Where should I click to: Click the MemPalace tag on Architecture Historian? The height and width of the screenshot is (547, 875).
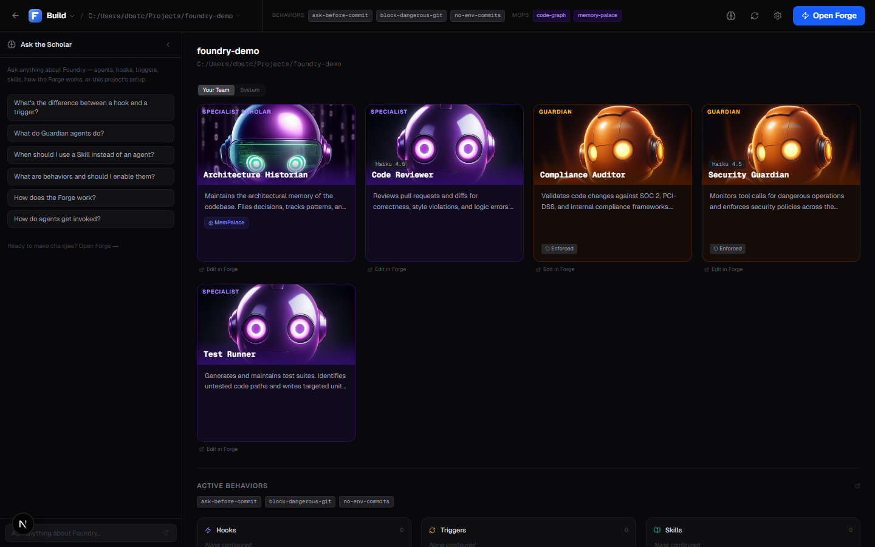227,222
